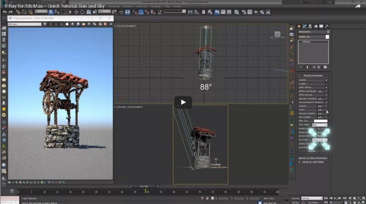366x204 pixels.
Task: Activate the Unlink Selection tool
Action: (24, 12)
